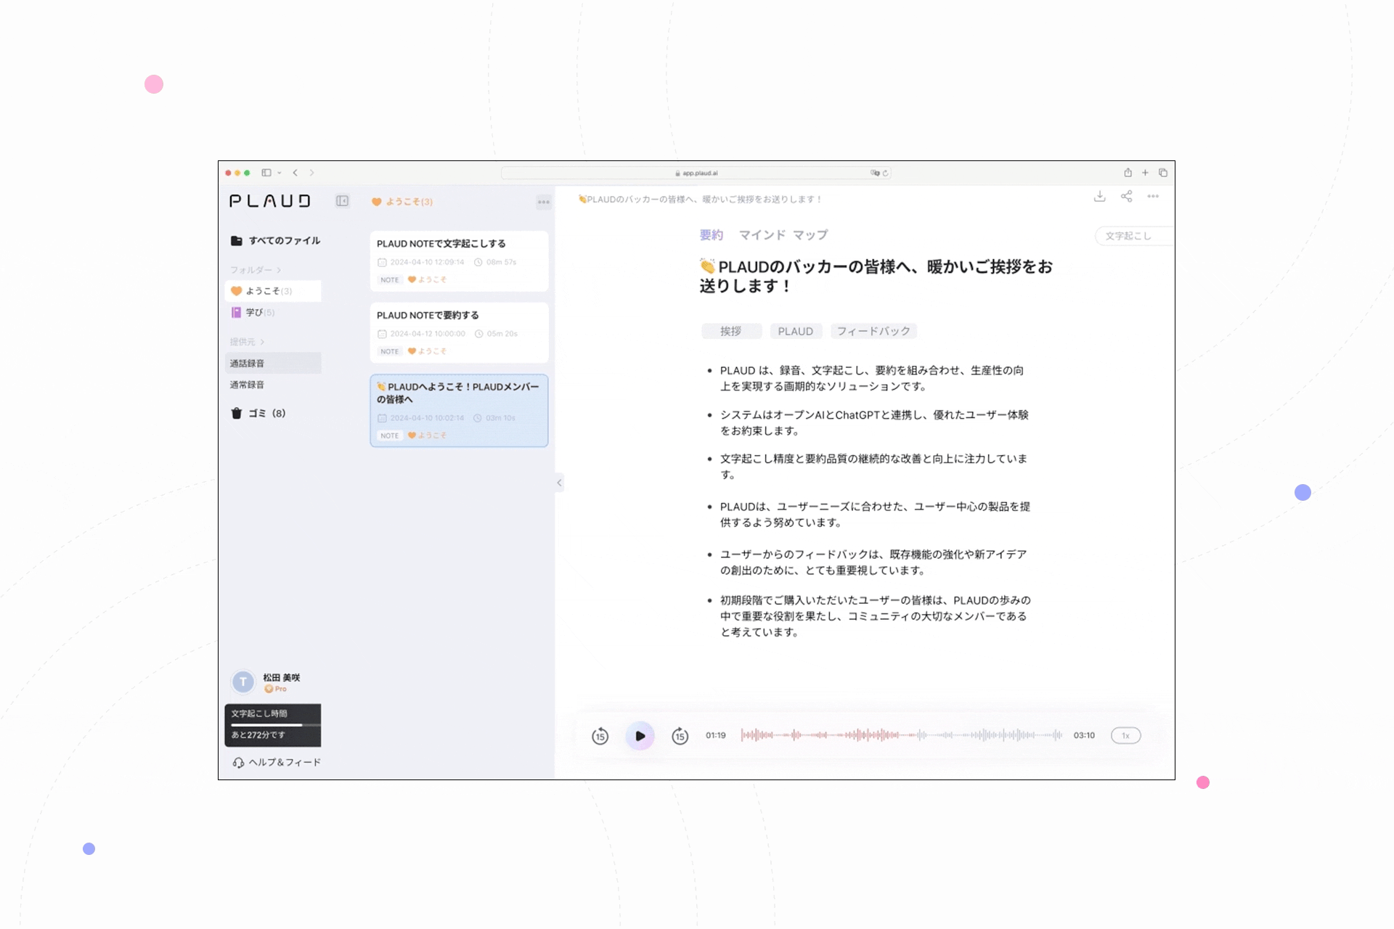The height and width of the screenshot is (929, 1394).
Task: Click the 01:19 current time label
Action: point(716,736)
